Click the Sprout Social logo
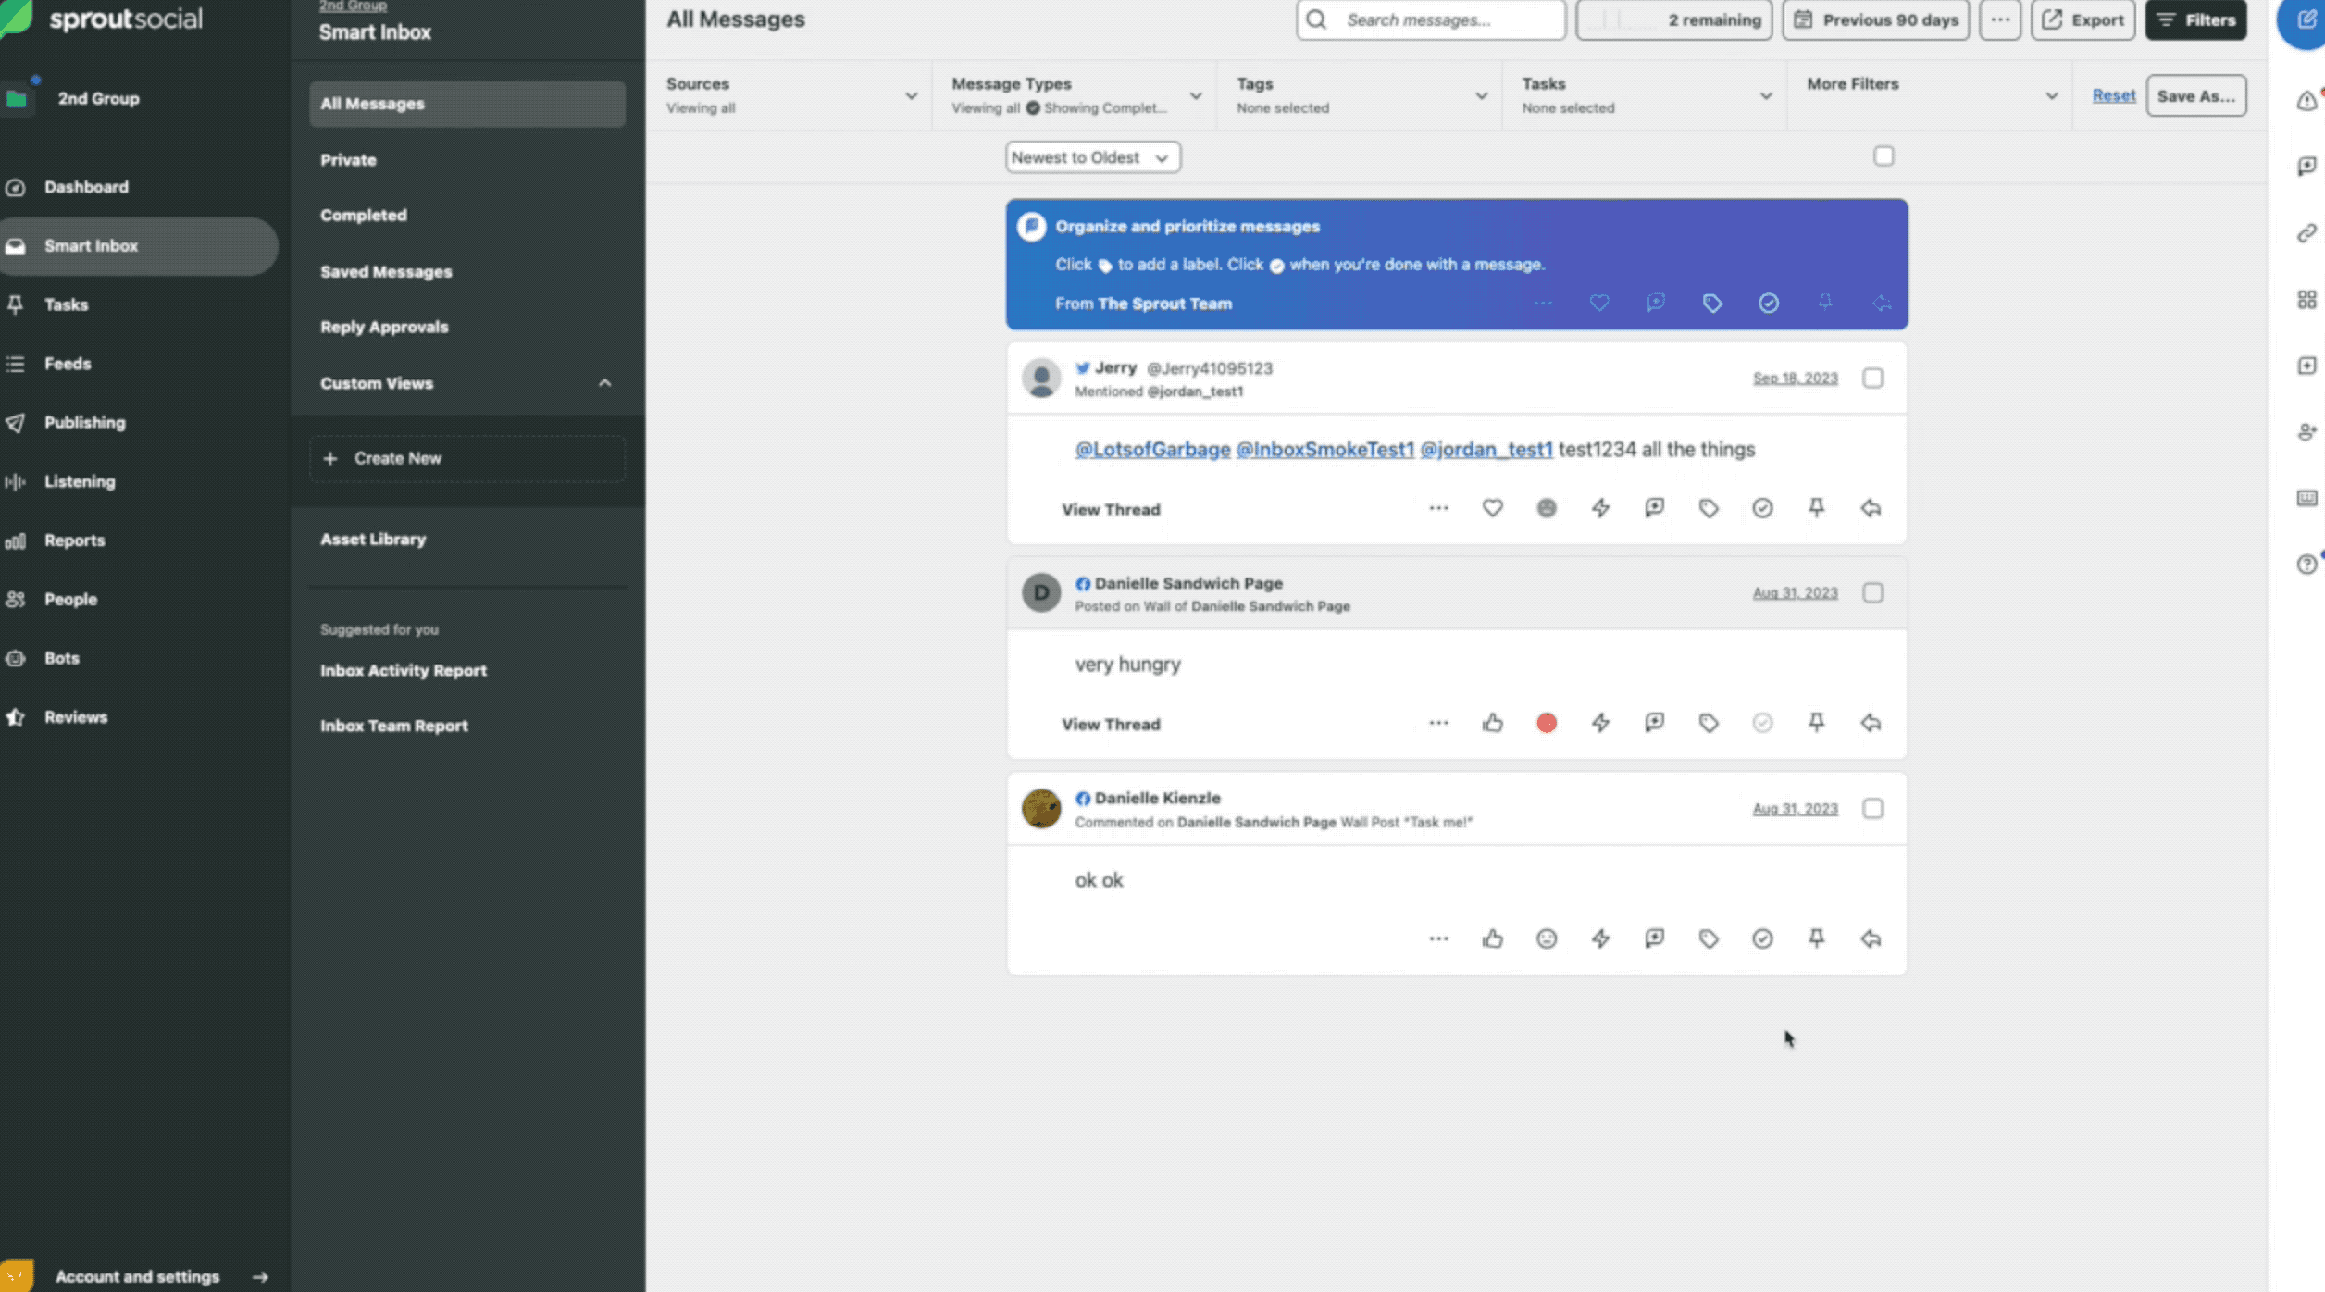Viewport: 2325px width, 1292px height. tap(102, 19)
